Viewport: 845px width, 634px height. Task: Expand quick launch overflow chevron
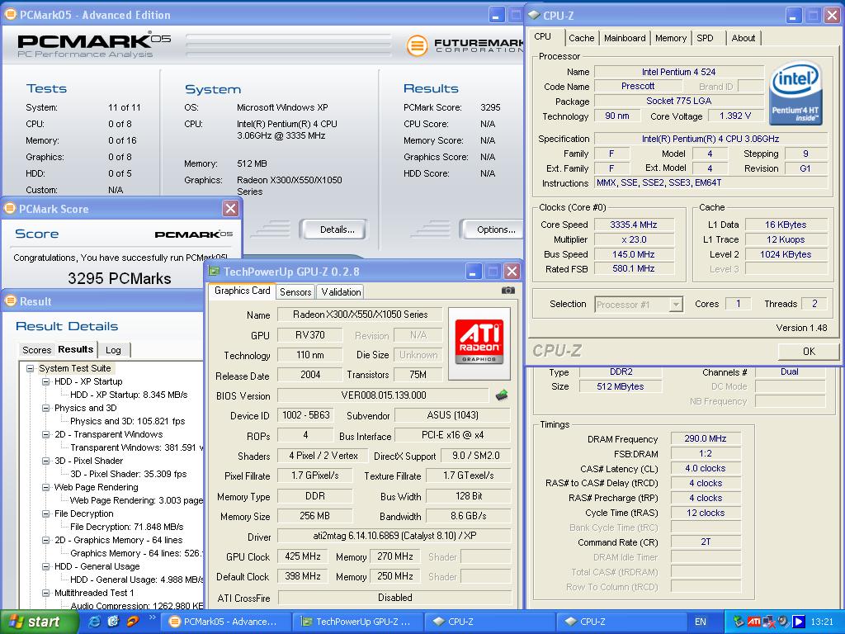(x=152, y=617)
